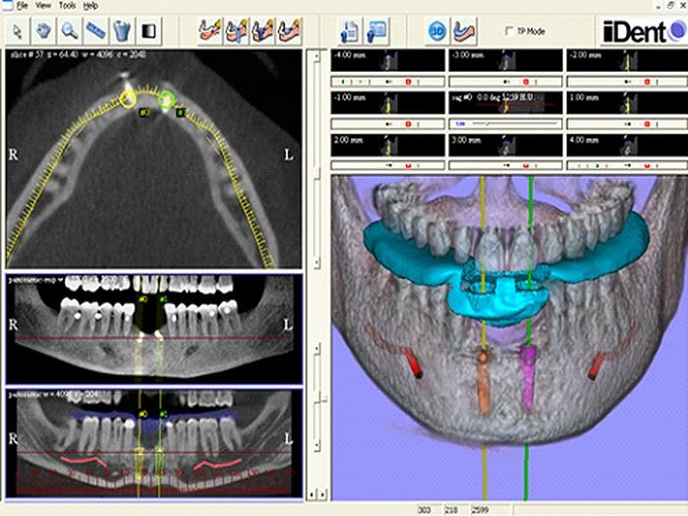
Task: Click the document report toolbar icon
Action: coord(350,31)
